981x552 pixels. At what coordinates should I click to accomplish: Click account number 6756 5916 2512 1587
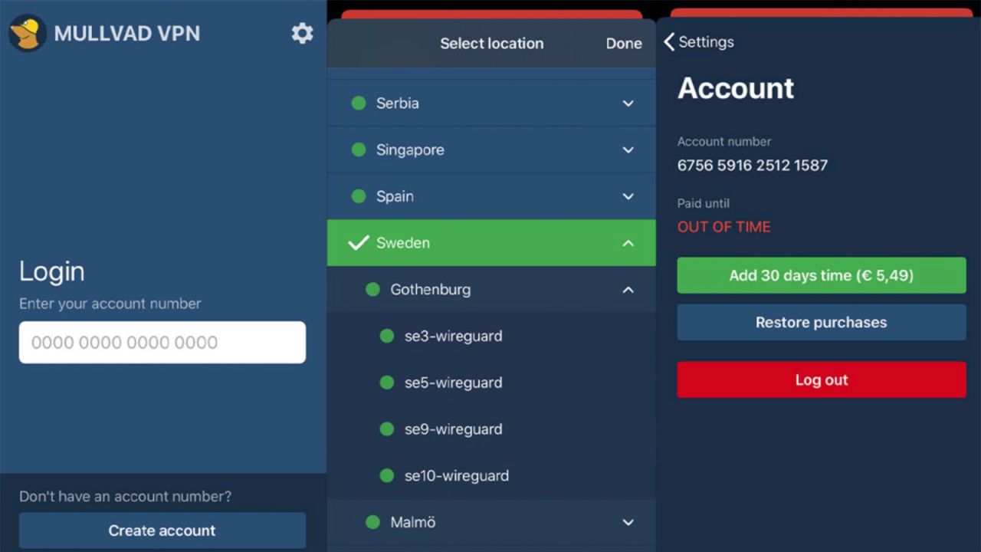753,166
